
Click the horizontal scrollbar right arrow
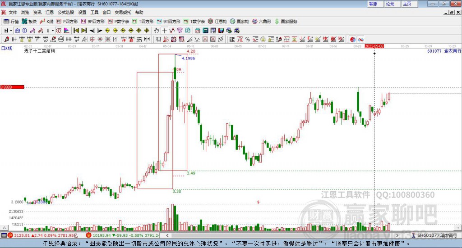coord(397,235)
